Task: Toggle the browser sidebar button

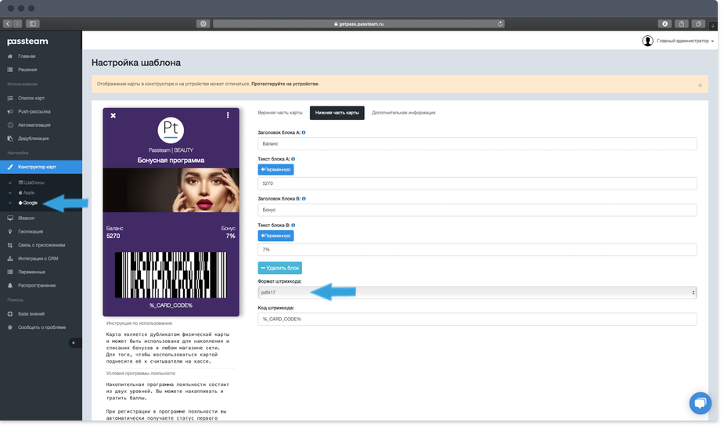Action: (x=32, y=24)
